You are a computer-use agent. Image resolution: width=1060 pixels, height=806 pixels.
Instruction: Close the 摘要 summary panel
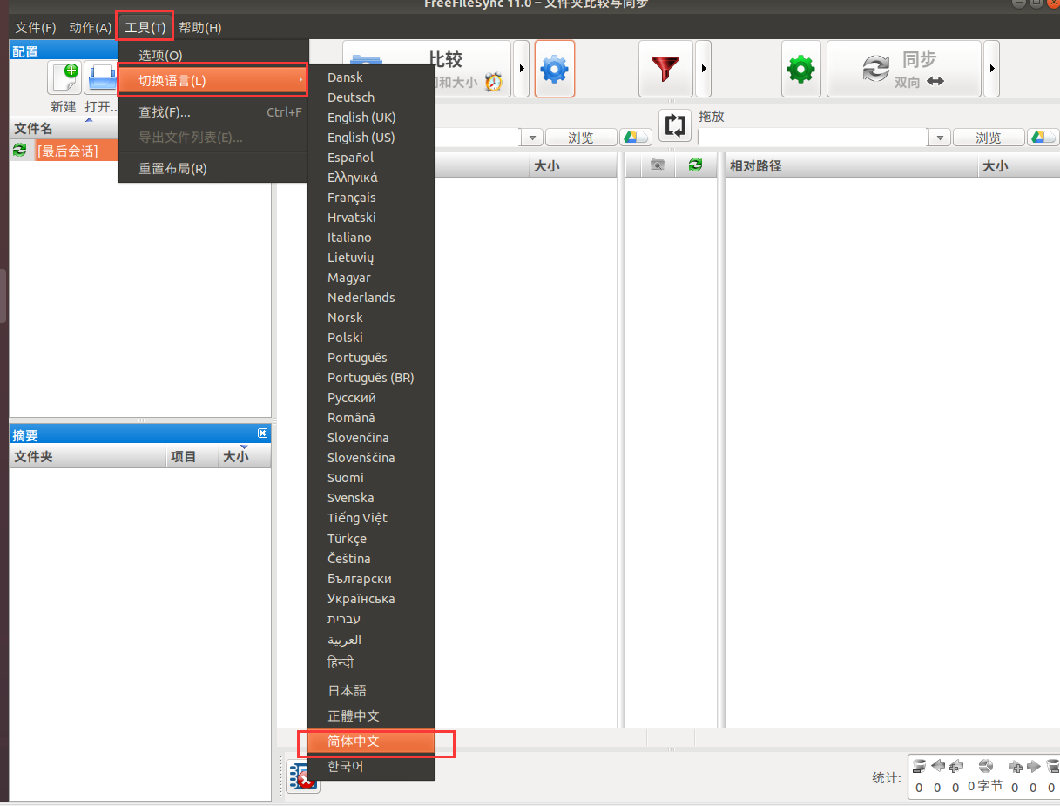263,433
